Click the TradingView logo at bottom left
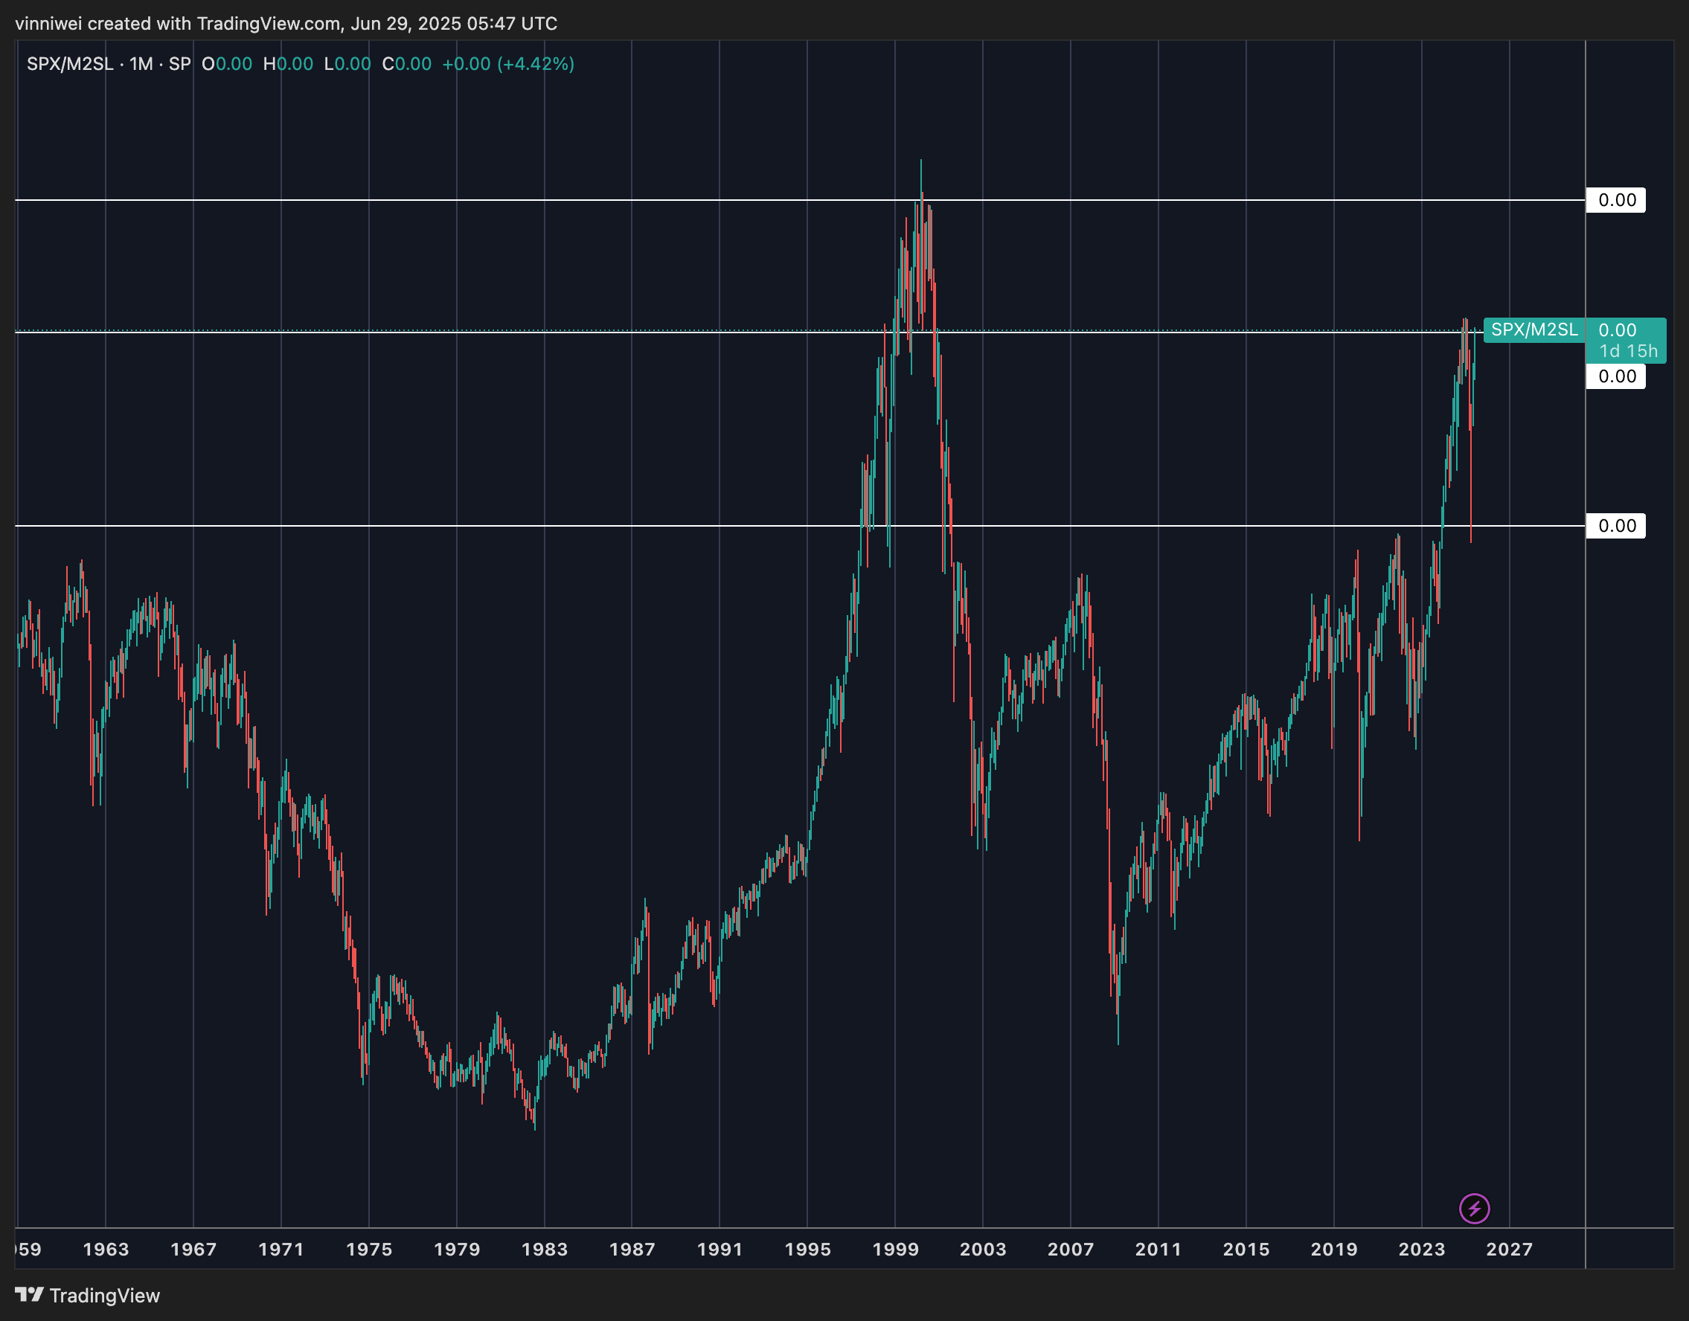The width and height of the screenshot is (1689, 1321). point(30,1295)
